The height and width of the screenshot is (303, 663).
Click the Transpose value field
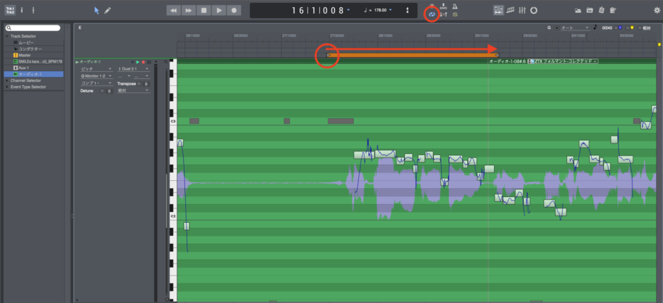tap(146, 84)
